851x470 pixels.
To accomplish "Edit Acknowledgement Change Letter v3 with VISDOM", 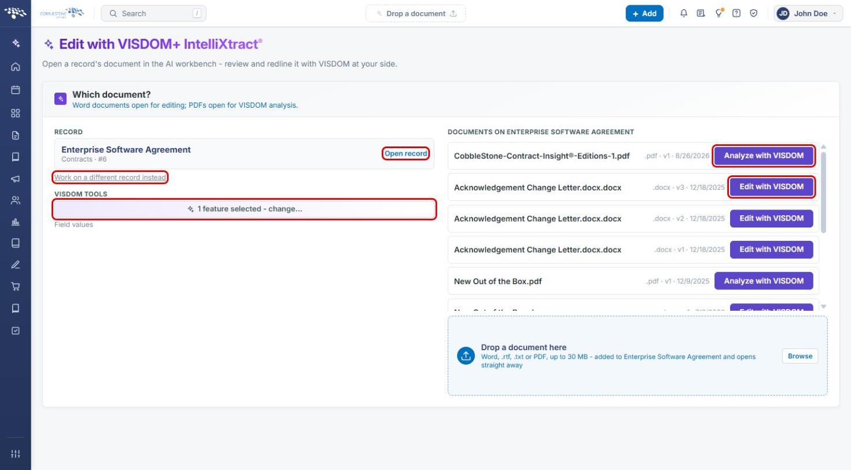I will pos(771,187).
